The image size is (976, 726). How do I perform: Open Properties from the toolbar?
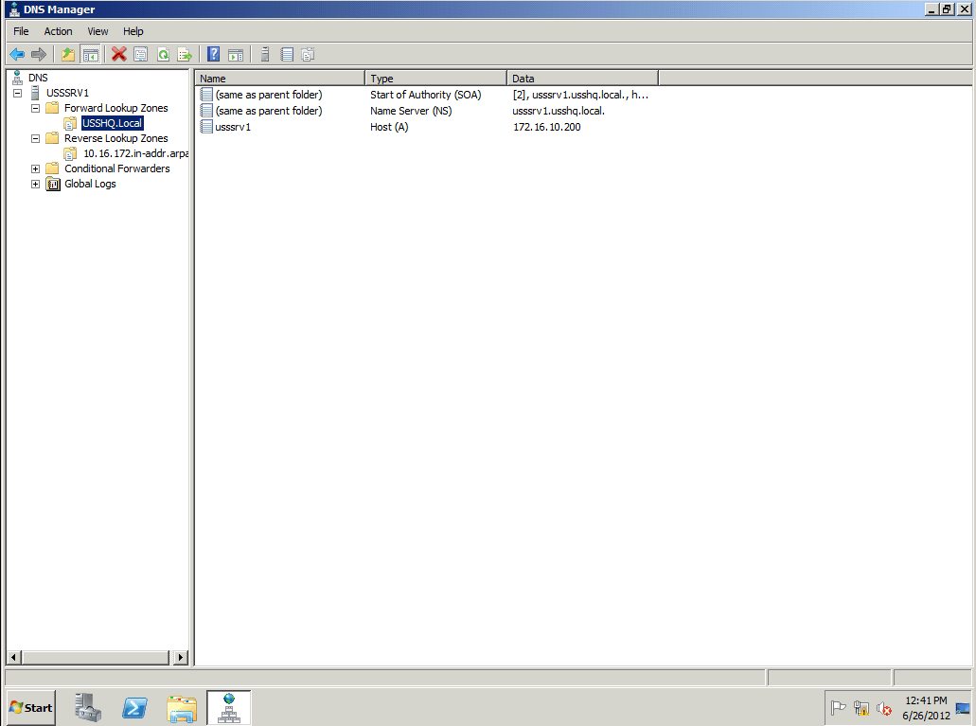pos(141,55)
